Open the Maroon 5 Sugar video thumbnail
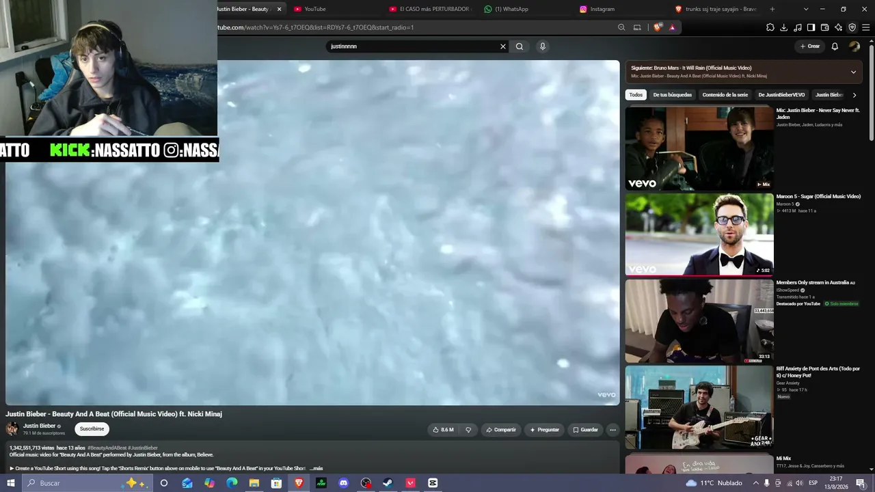The width and height of the screenshot is (875, 492). click(x=699, y=234)
